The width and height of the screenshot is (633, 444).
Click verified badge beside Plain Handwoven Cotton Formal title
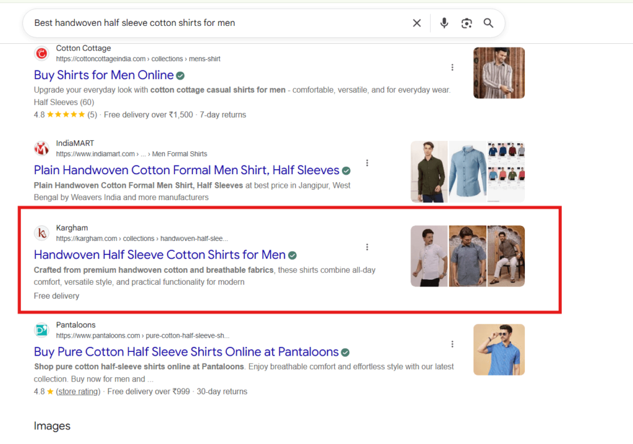tap(346, 171)
